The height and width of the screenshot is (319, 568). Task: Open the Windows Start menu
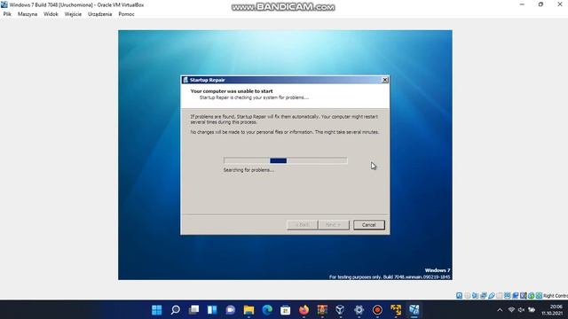pyautogui.click(x=157, y=310)
